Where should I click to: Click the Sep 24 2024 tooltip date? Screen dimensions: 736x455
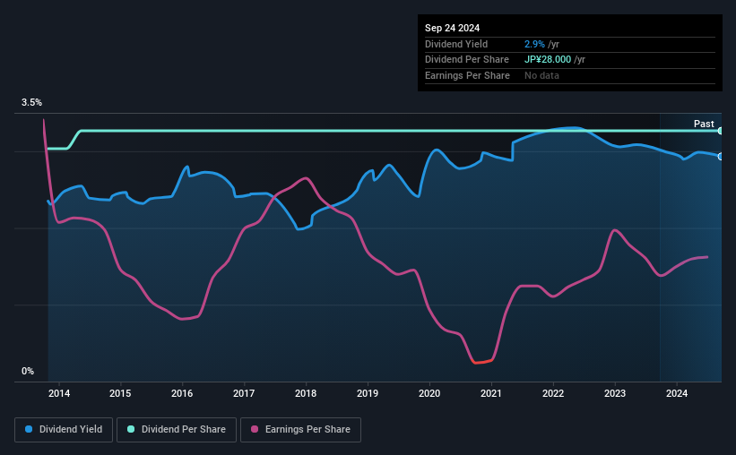point(452,28)
